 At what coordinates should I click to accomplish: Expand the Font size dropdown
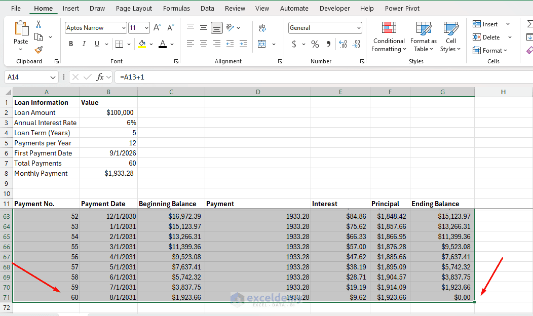click(x=146, y=28)
